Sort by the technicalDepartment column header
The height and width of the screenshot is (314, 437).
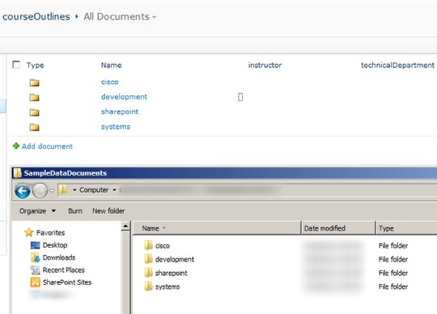point(397,66)
